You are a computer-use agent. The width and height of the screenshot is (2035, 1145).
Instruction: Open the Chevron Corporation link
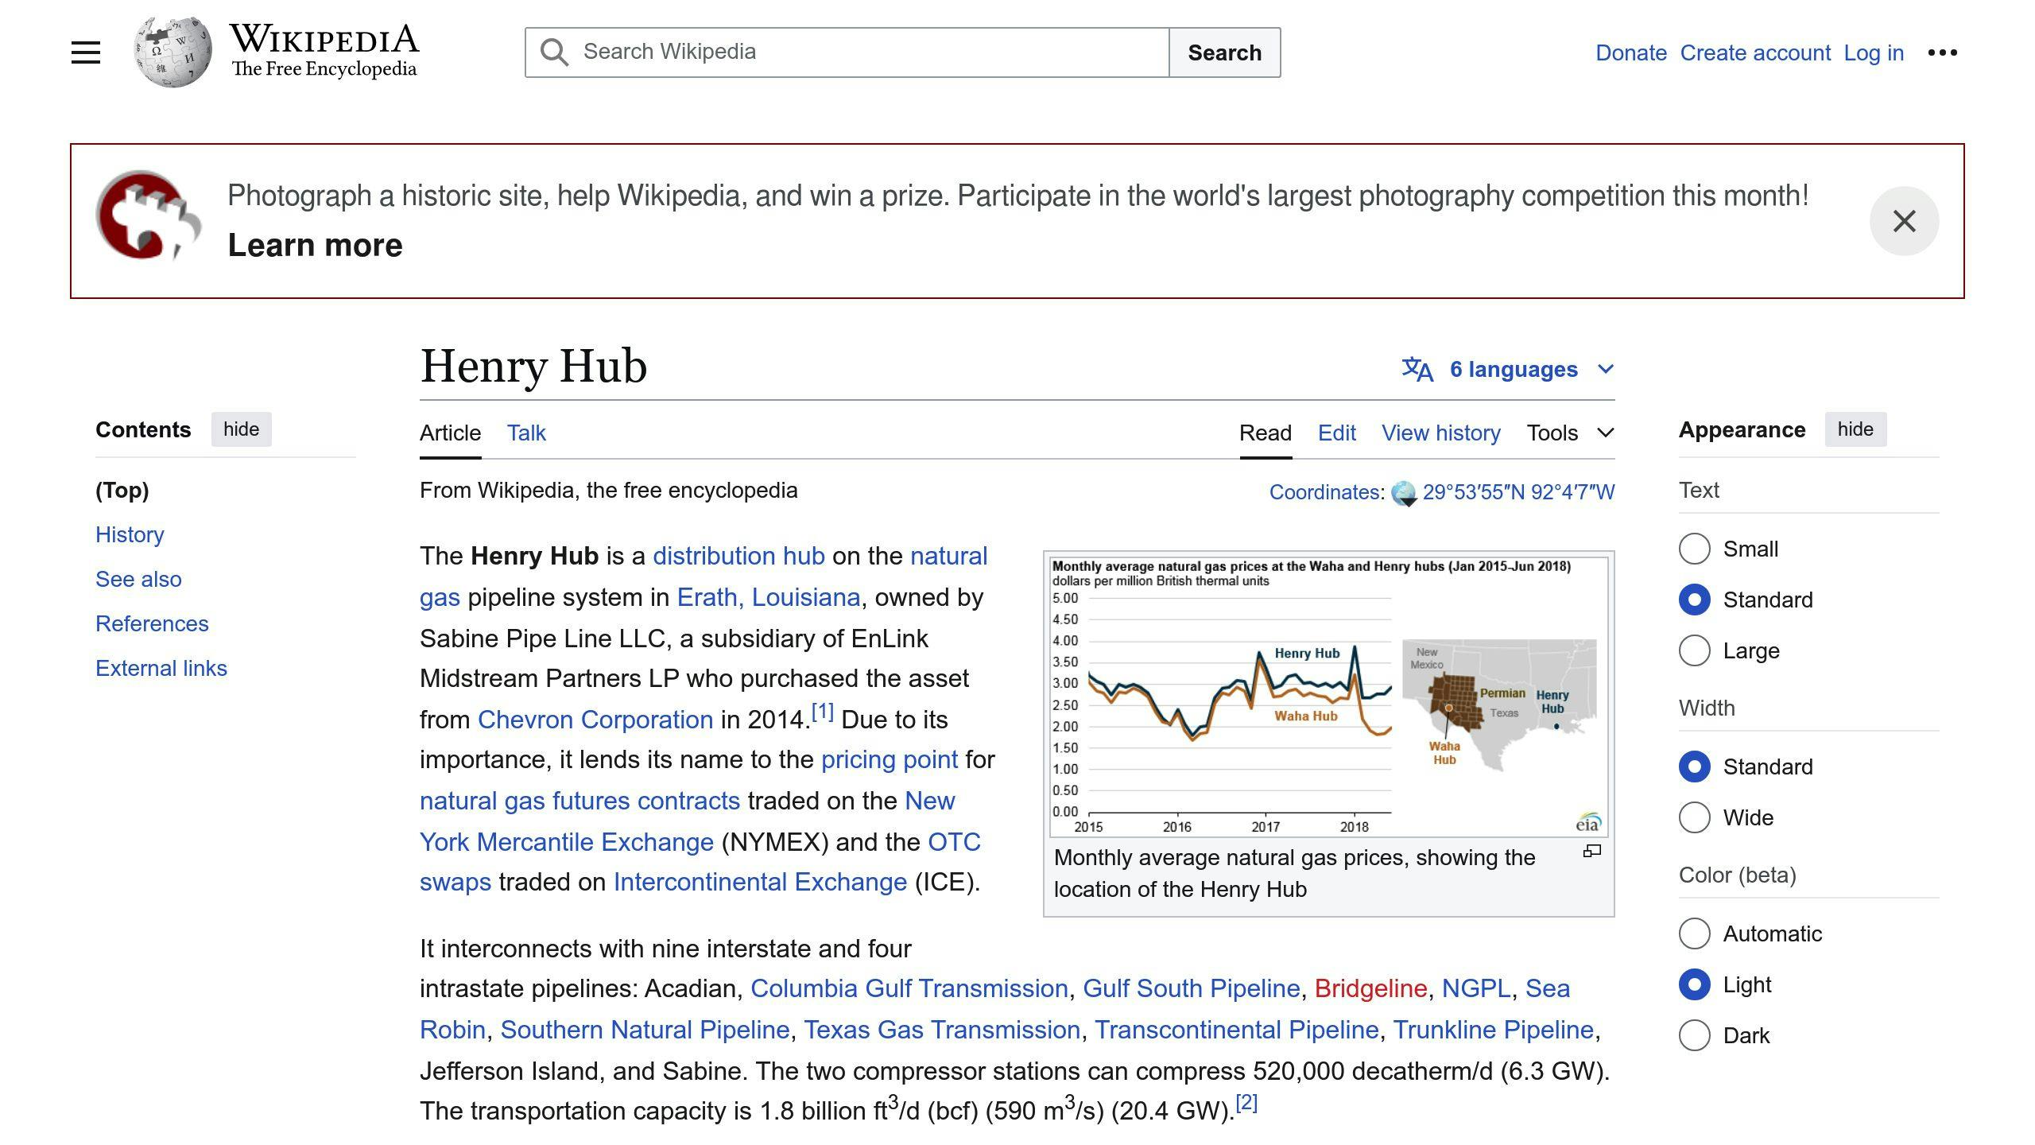(595, 720)
